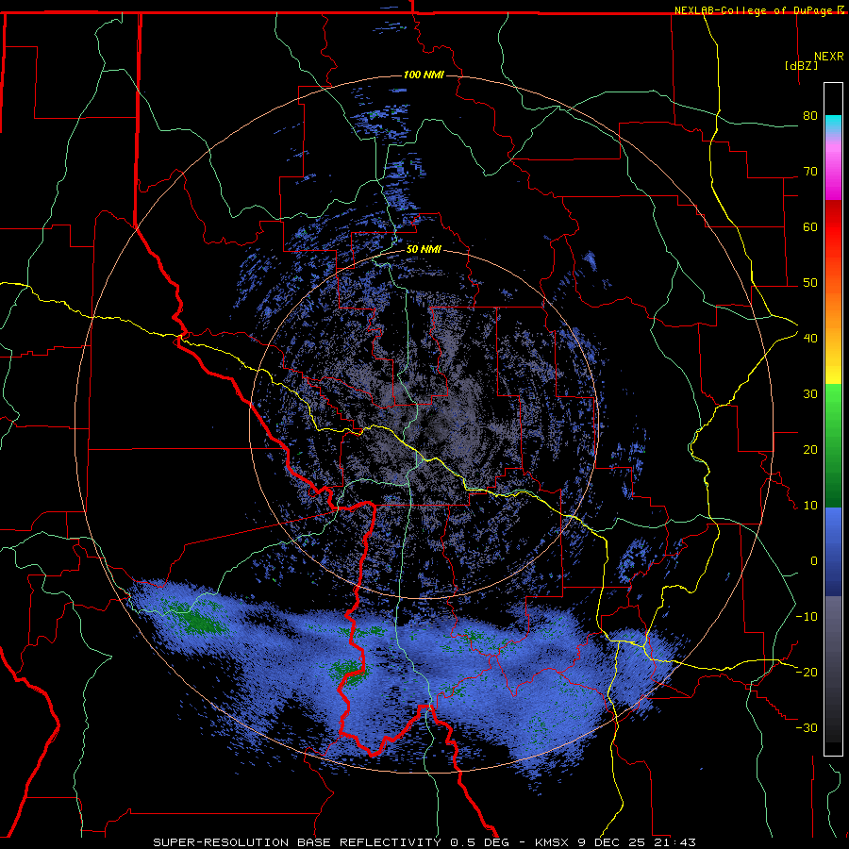Click the 20 value on the dBZ scale

[810, 450]
